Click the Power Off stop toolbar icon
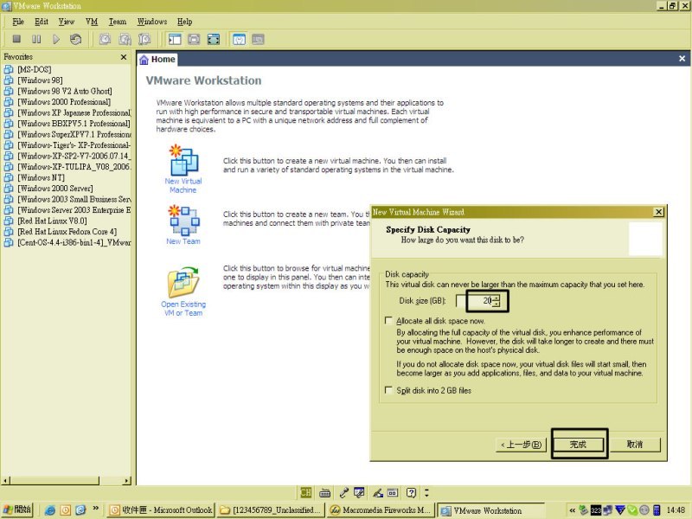Screen dimensions: 692x519 [16, 39]
